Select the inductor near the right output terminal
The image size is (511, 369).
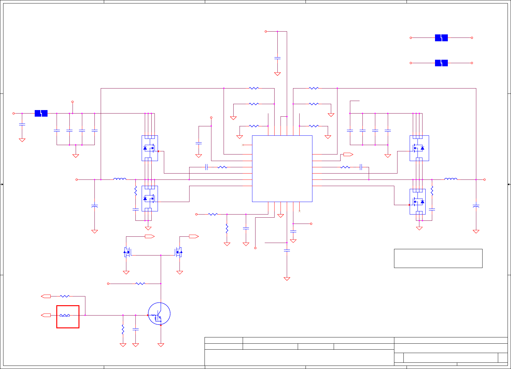[451, 179]
